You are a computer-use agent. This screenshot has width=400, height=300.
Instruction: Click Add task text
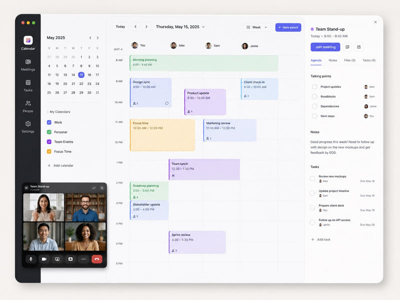tap(323, 239)
